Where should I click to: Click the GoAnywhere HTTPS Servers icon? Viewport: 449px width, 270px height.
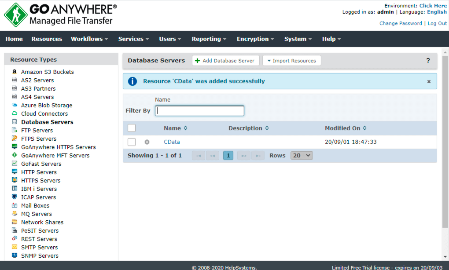15,146
